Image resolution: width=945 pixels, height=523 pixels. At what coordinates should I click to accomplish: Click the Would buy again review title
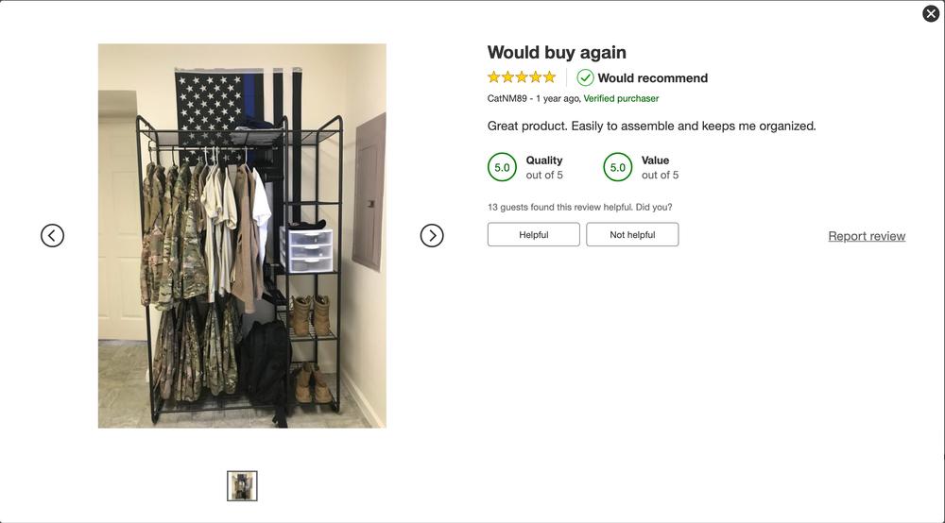click(x=557, y=52)
